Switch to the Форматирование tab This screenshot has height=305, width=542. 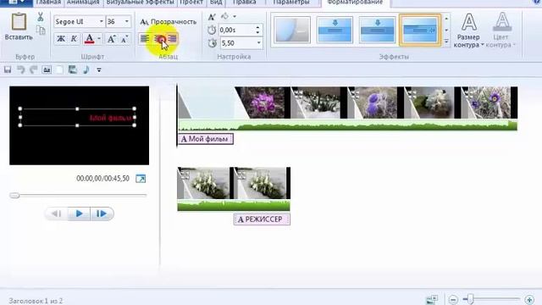click(355, 3)
